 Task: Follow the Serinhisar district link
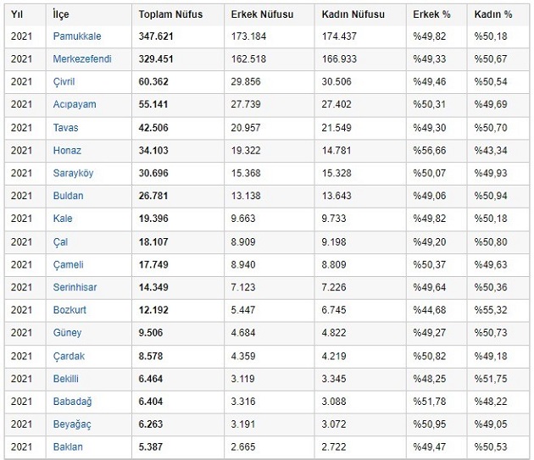(75, 287)
